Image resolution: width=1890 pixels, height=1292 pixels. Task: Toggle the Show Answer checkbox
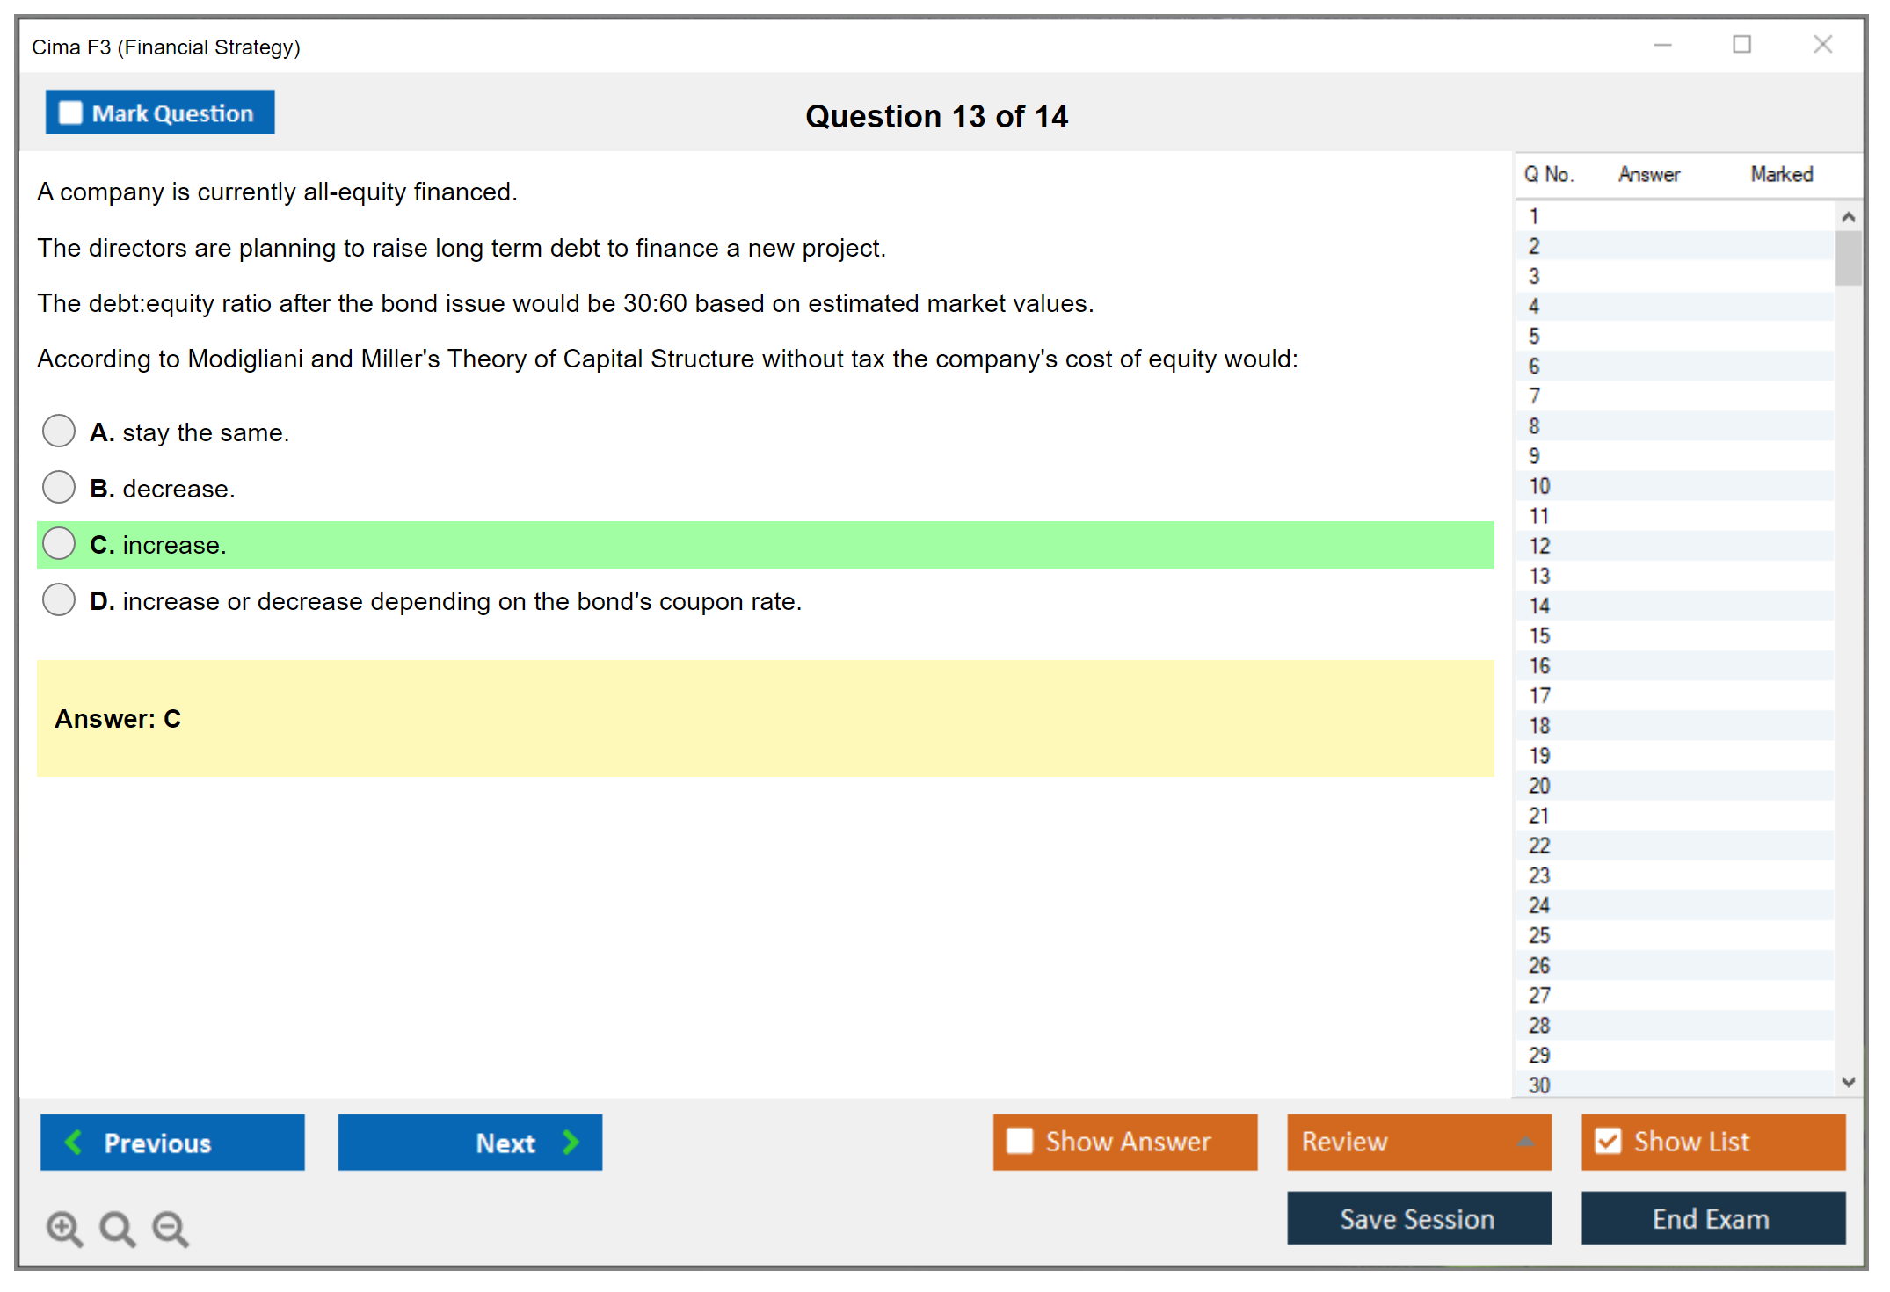tap(1020, 1141)
